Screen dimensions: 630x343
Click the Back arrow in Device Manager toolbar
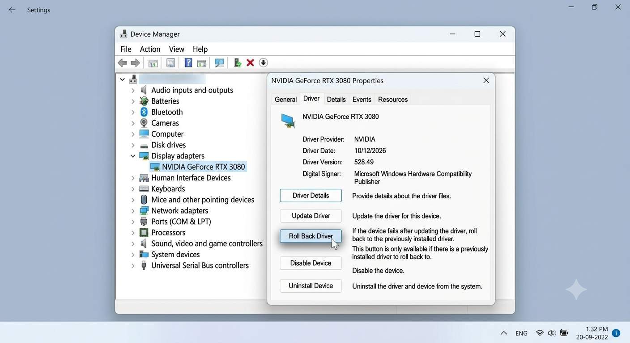point(122,63)
